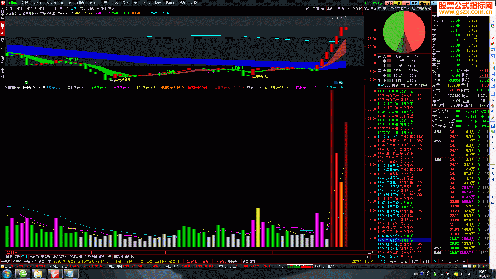
Task: Switch to the 月 period in the right bar
Action: tap(493, 179)
